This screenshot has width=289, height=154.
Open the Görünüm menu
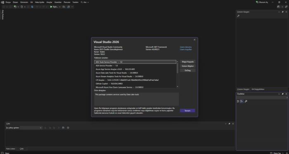(24, 2)
